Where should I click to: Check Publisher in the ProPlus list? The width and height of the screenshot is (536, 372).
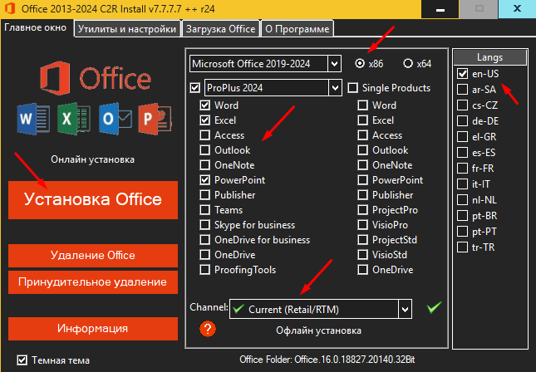point(204,195)
